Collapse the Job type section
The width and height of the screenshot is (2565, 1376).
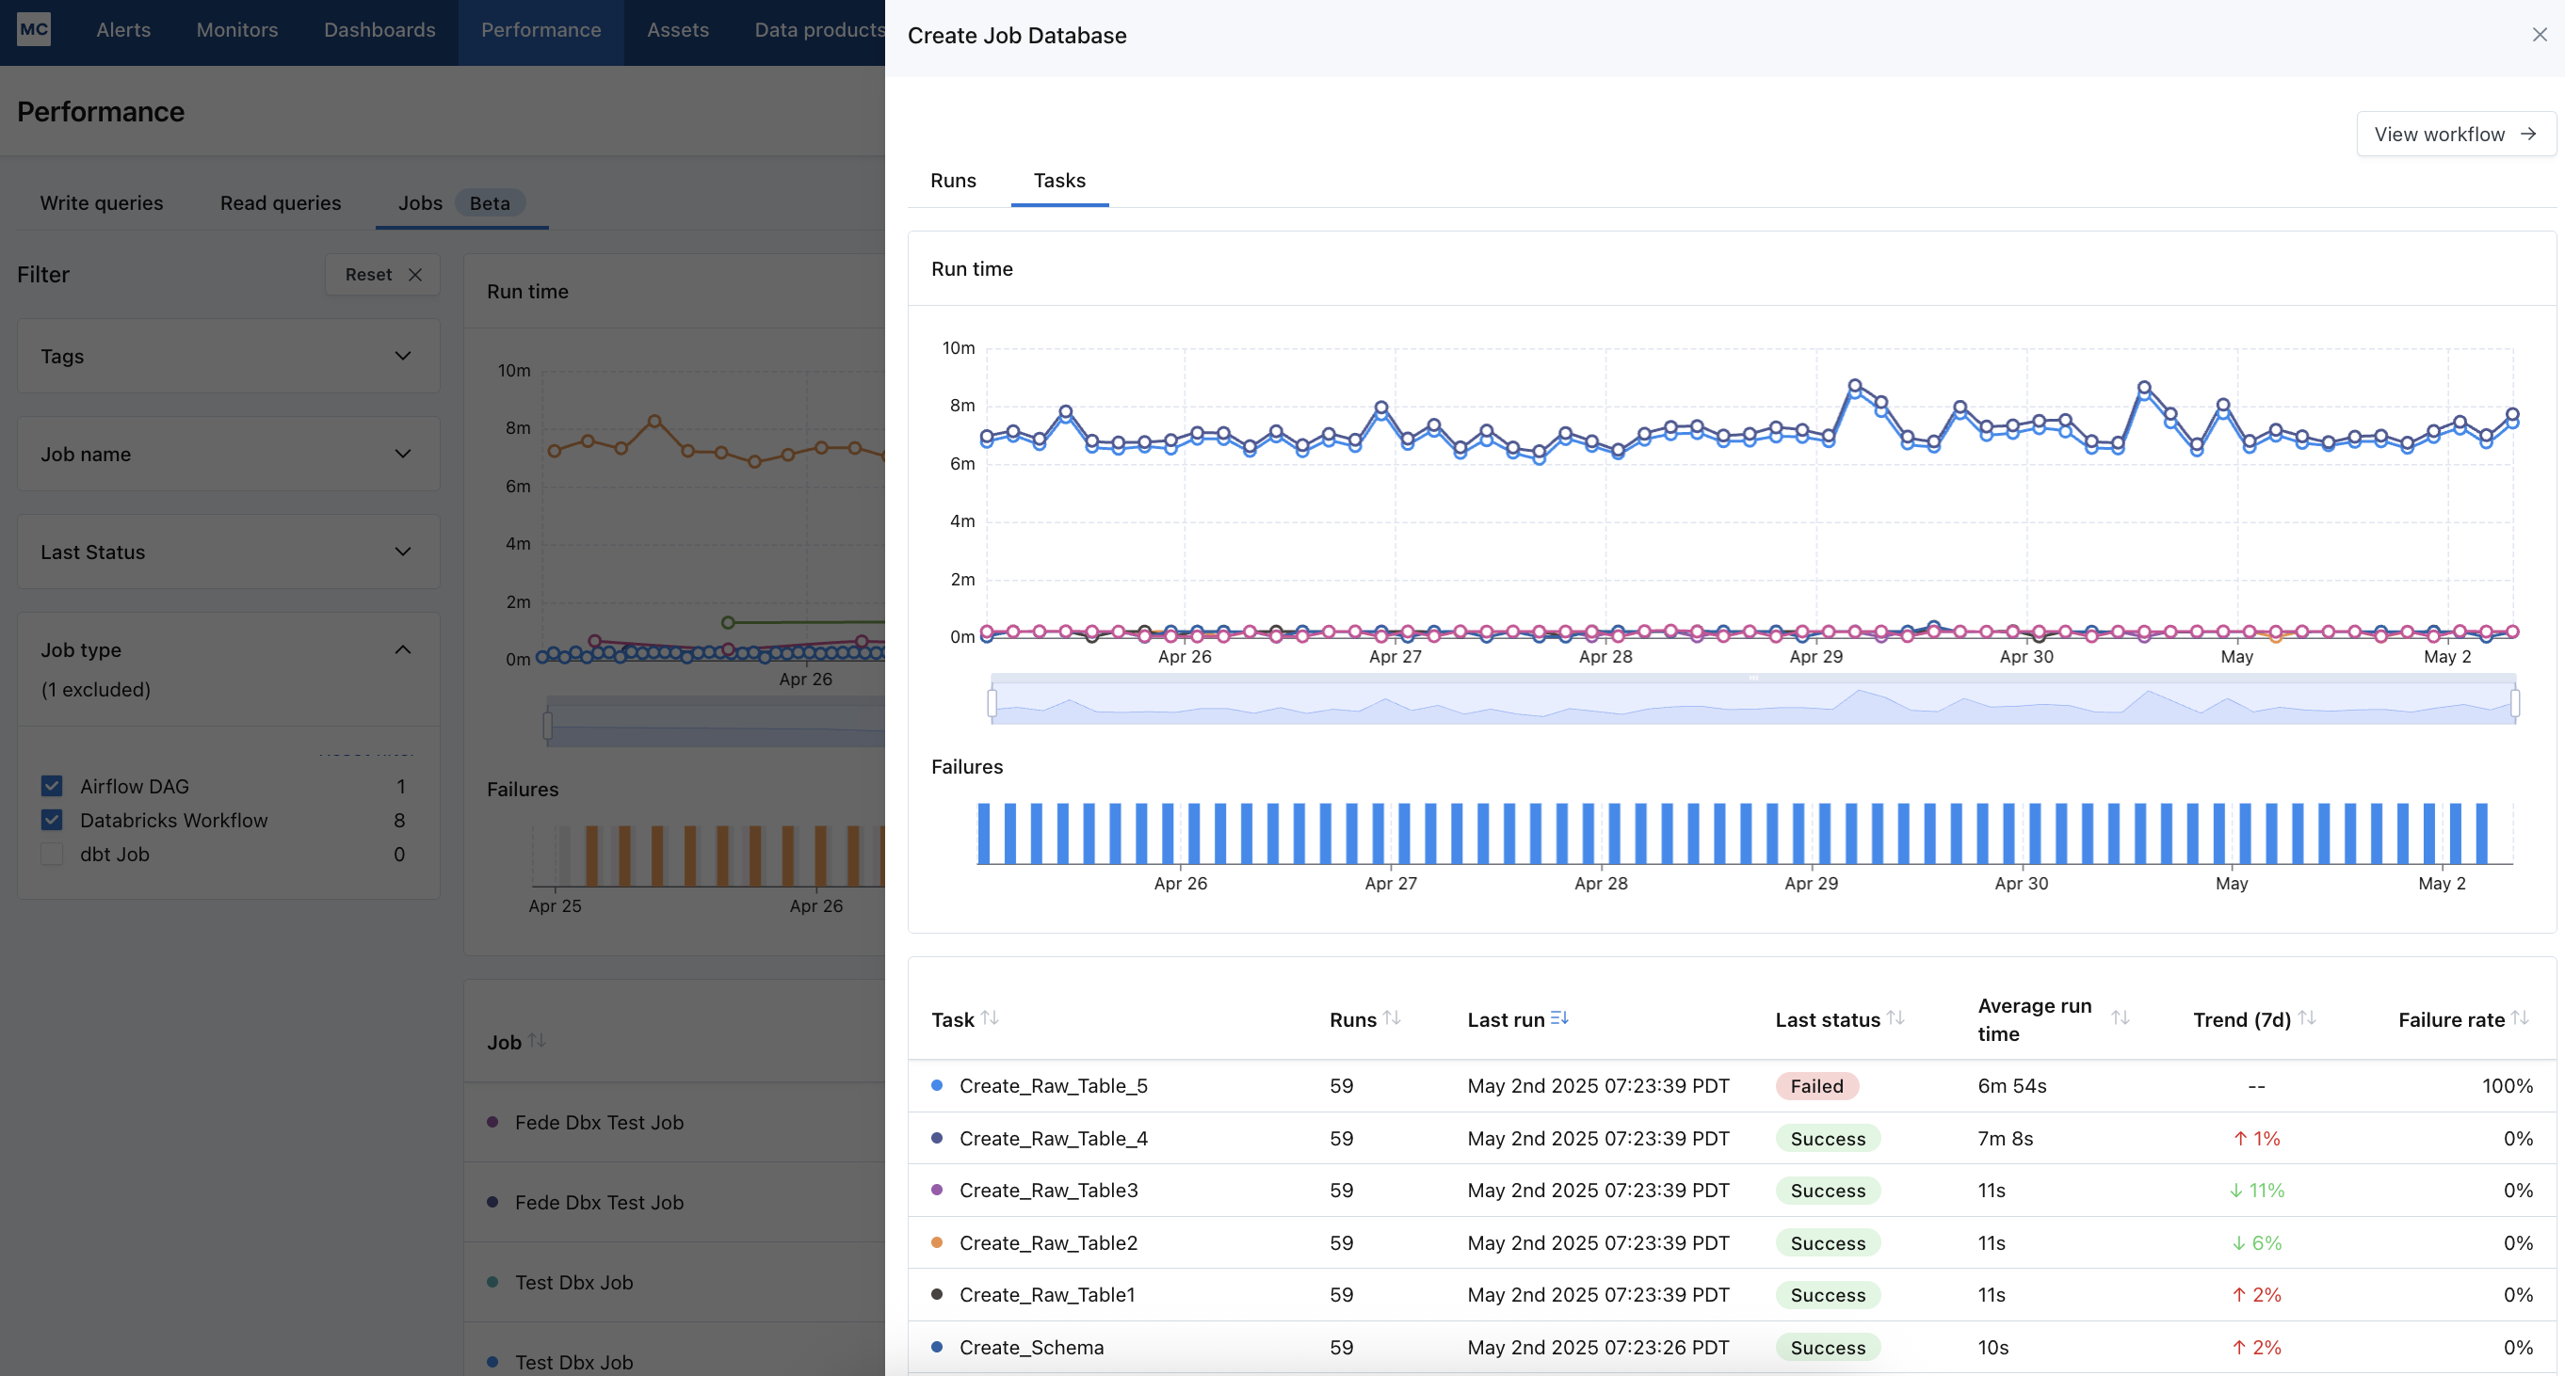402,649
